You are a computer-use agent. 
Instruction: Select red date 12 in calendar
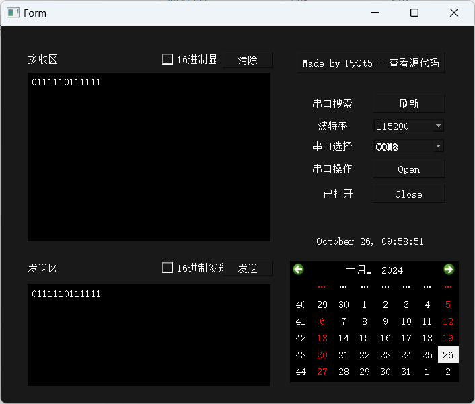pyautogui.click(x=448, y=321)
